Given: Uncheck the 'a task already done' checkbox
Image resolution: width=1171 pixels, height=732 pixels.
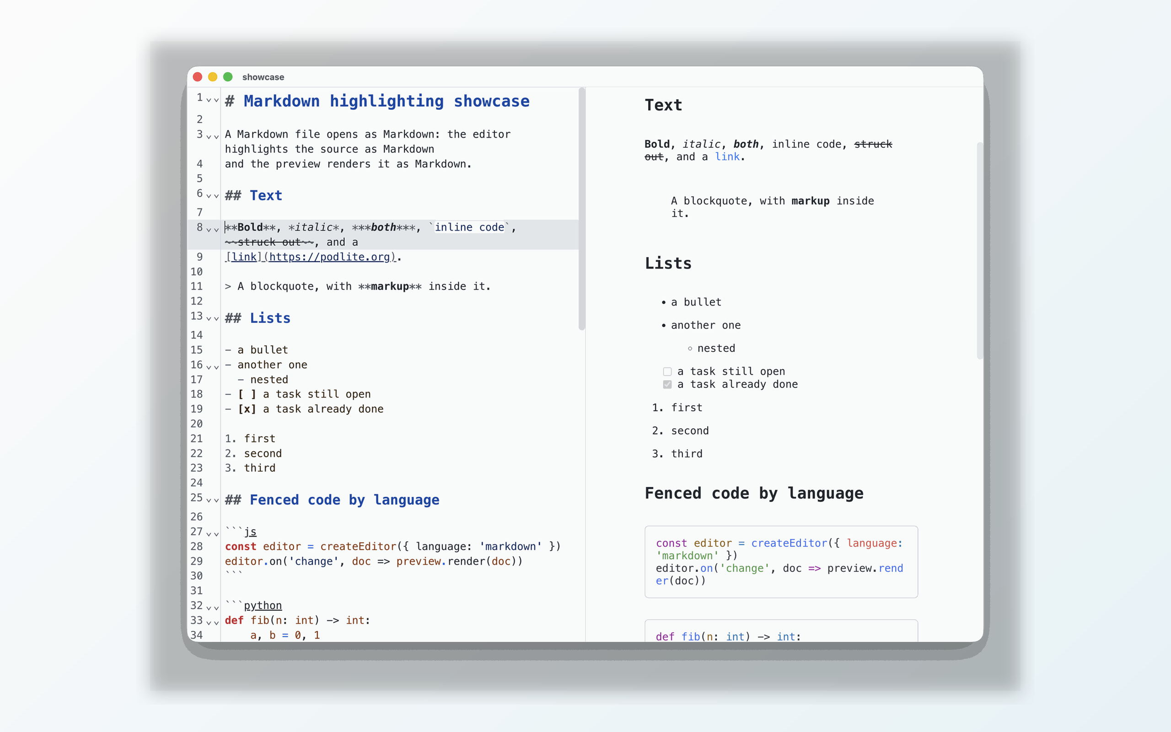Looking at the screenshot, I should tap(667, 384).
